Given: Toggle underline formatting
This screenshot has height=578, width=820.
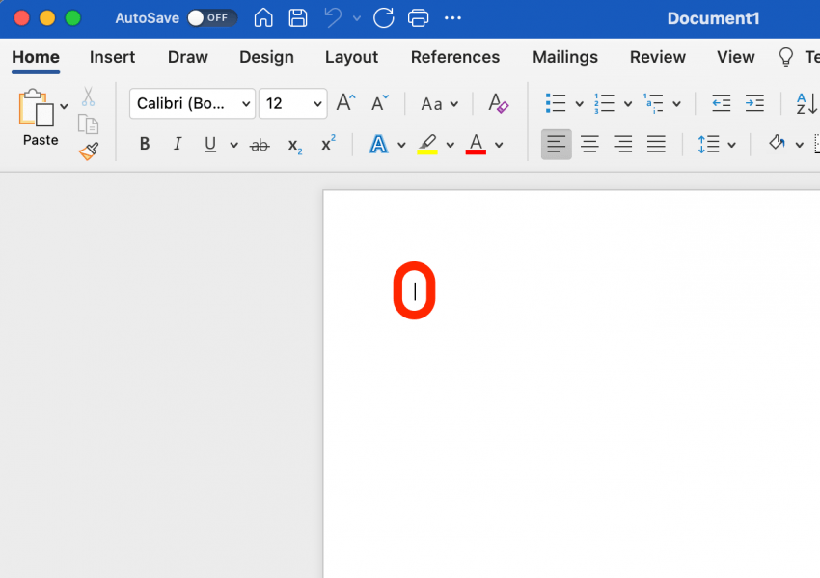Looking at the screenshot, I should tap(210, 144).
